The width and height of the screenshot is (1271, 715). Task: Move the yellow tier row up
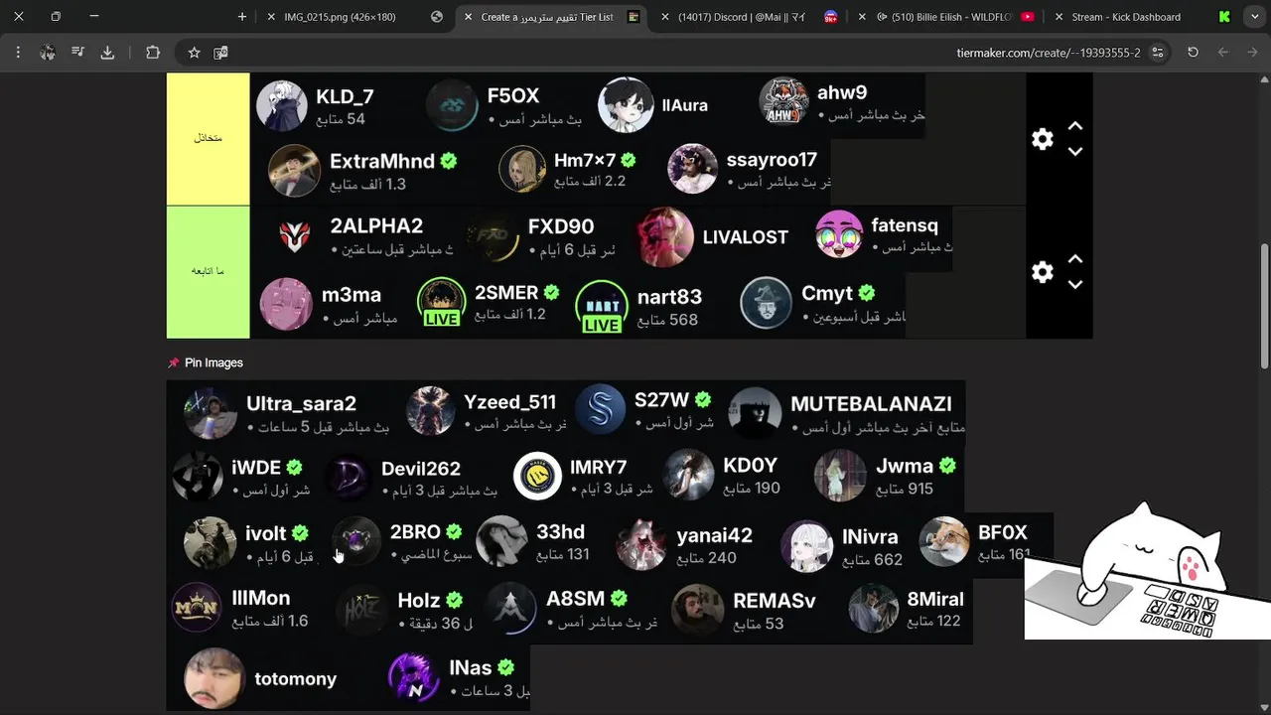tap(1074, 126)
